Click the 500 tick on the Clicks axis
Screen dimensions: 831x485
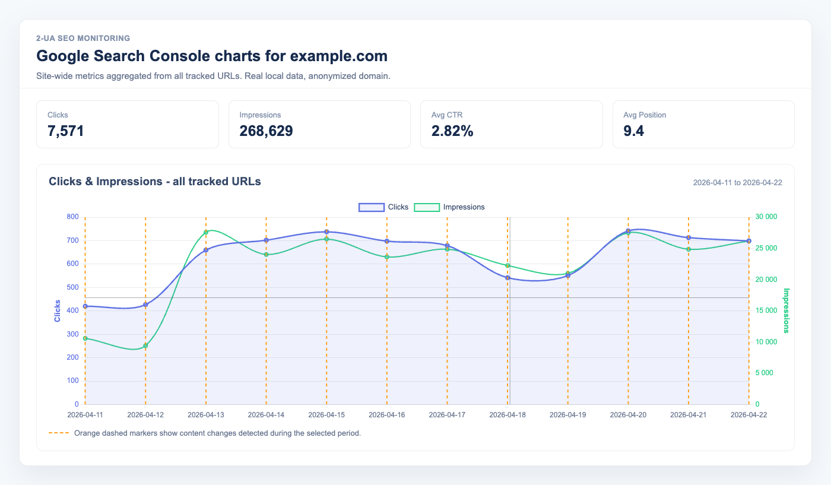click(72, 287)
